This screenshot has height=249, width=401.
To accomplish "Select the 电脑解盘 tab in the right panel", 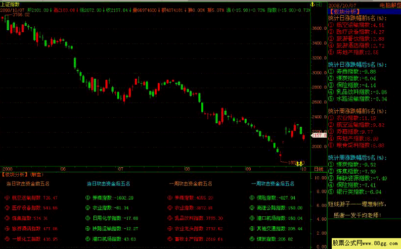I will coord(390,5).
